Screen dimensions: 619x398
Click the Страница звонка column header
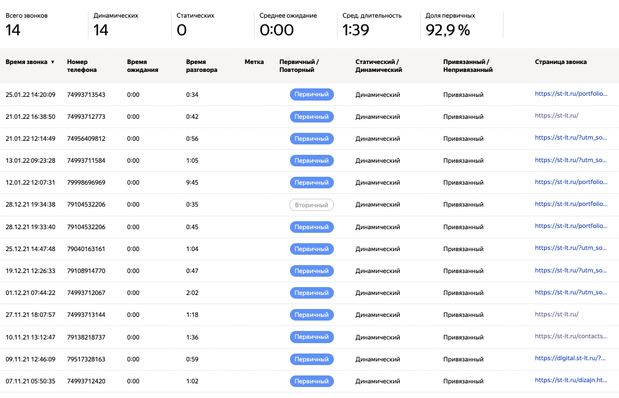[560, 62]
